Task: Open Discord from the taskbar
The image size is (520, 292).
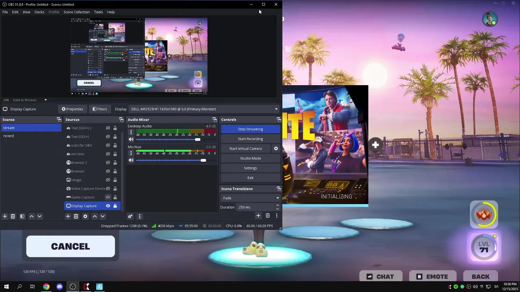Action: pos(60,287)
